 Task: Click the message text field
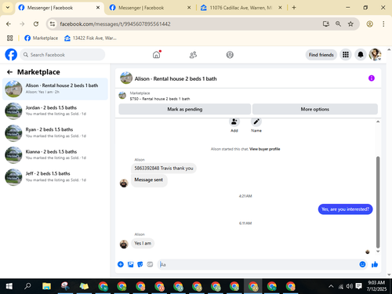[257, 264]
